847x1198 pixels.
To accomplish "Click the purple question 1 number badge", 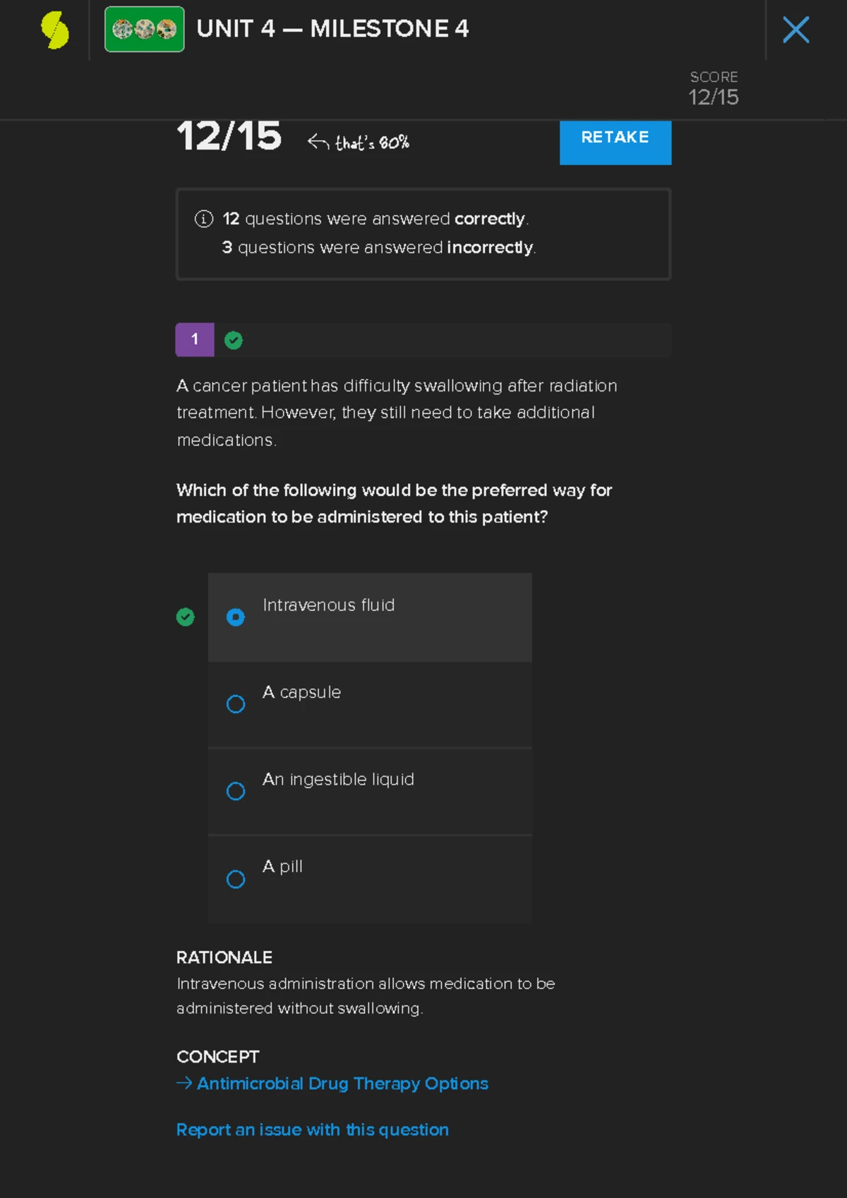I will click(195, 340).
